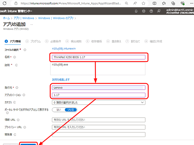Show info tooltip for アプリのバージョン
194x145 pixels.
click(x=24, y=95)
